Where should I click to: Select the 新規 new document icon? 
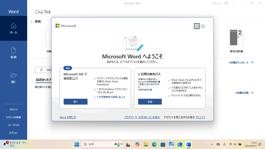[13, 53]
